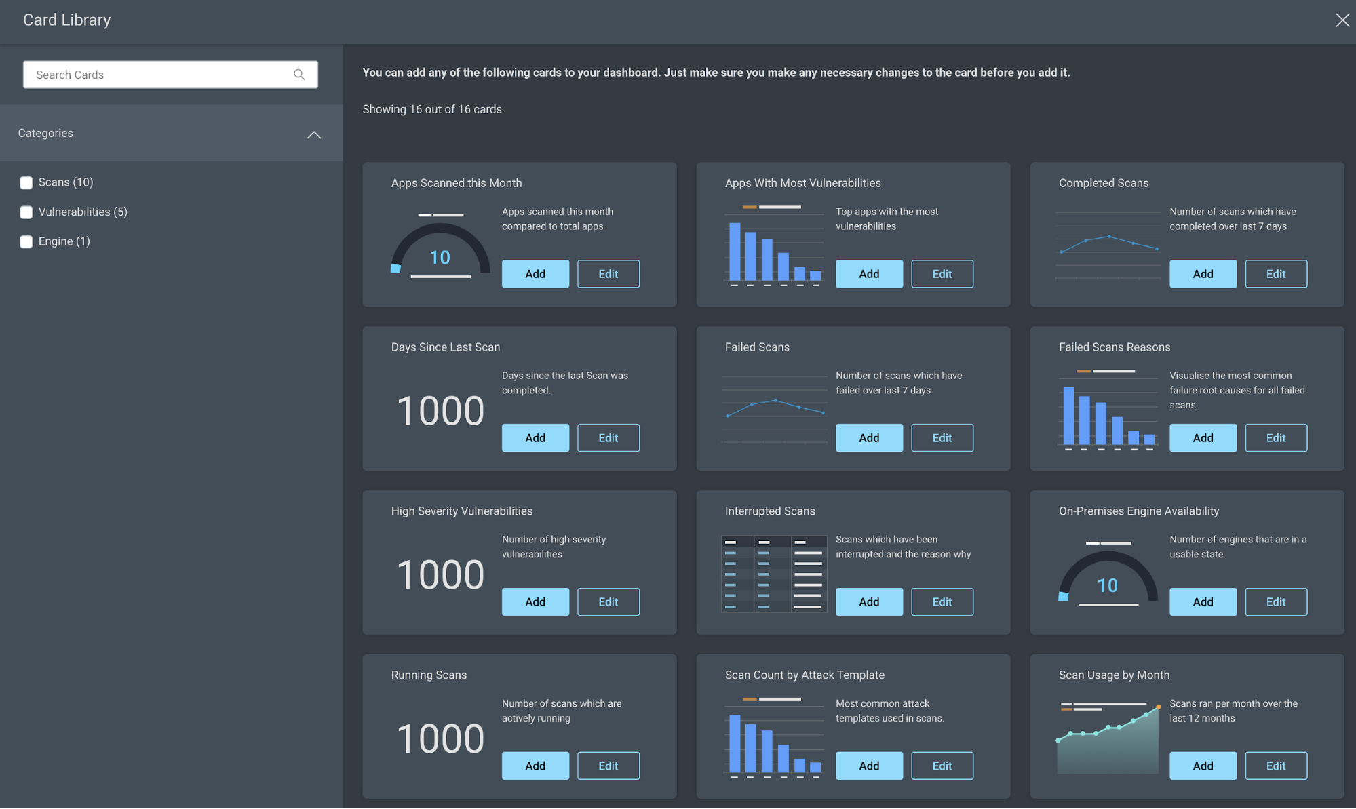This screenshot has width=1356, height=809.
Task: Focus the Search Cards input field
Action: (156, 75)
